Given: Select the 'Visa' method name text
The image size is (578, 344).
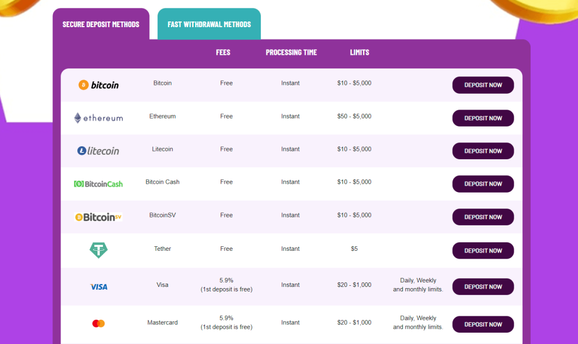Looking at the screenshot, I should (163, 285).
